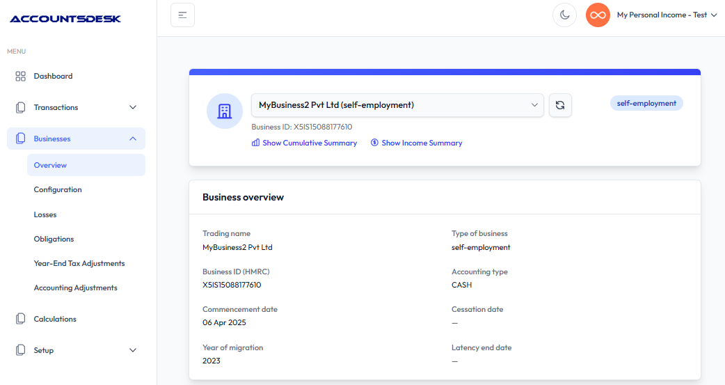Open the Losses page
The height and width of the screenshot is (385, 725).
(45, 214)
